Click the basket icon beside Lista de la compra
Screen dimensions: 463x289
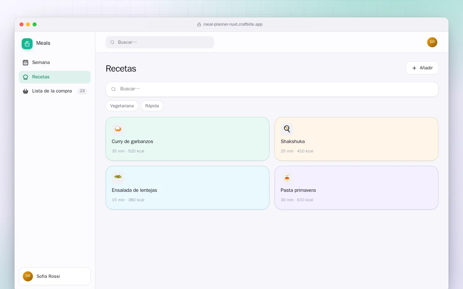click(x=25, y=91)
